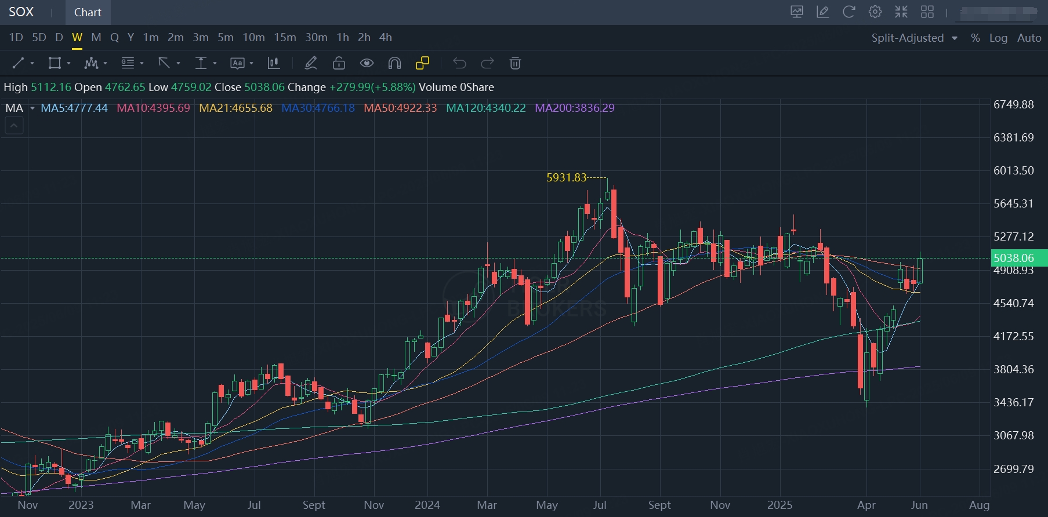
Task: Switch to daily D timeframe
Action: pyautogui.click(x=59, y=38)
